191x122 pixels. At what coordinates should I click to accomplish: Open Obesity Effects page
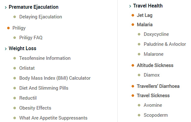35,108
